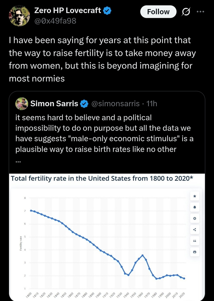The image size is (214, 301).
Task: Click the share icon beside the chart
Action: click(x=195, y=229)
